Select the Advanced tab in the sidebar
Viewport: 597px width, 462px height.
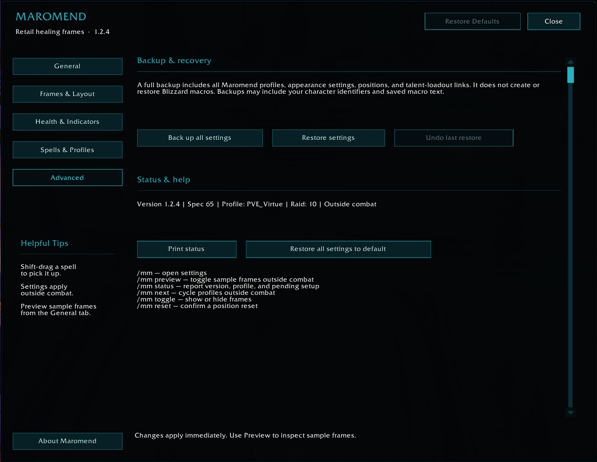(67, 178)
